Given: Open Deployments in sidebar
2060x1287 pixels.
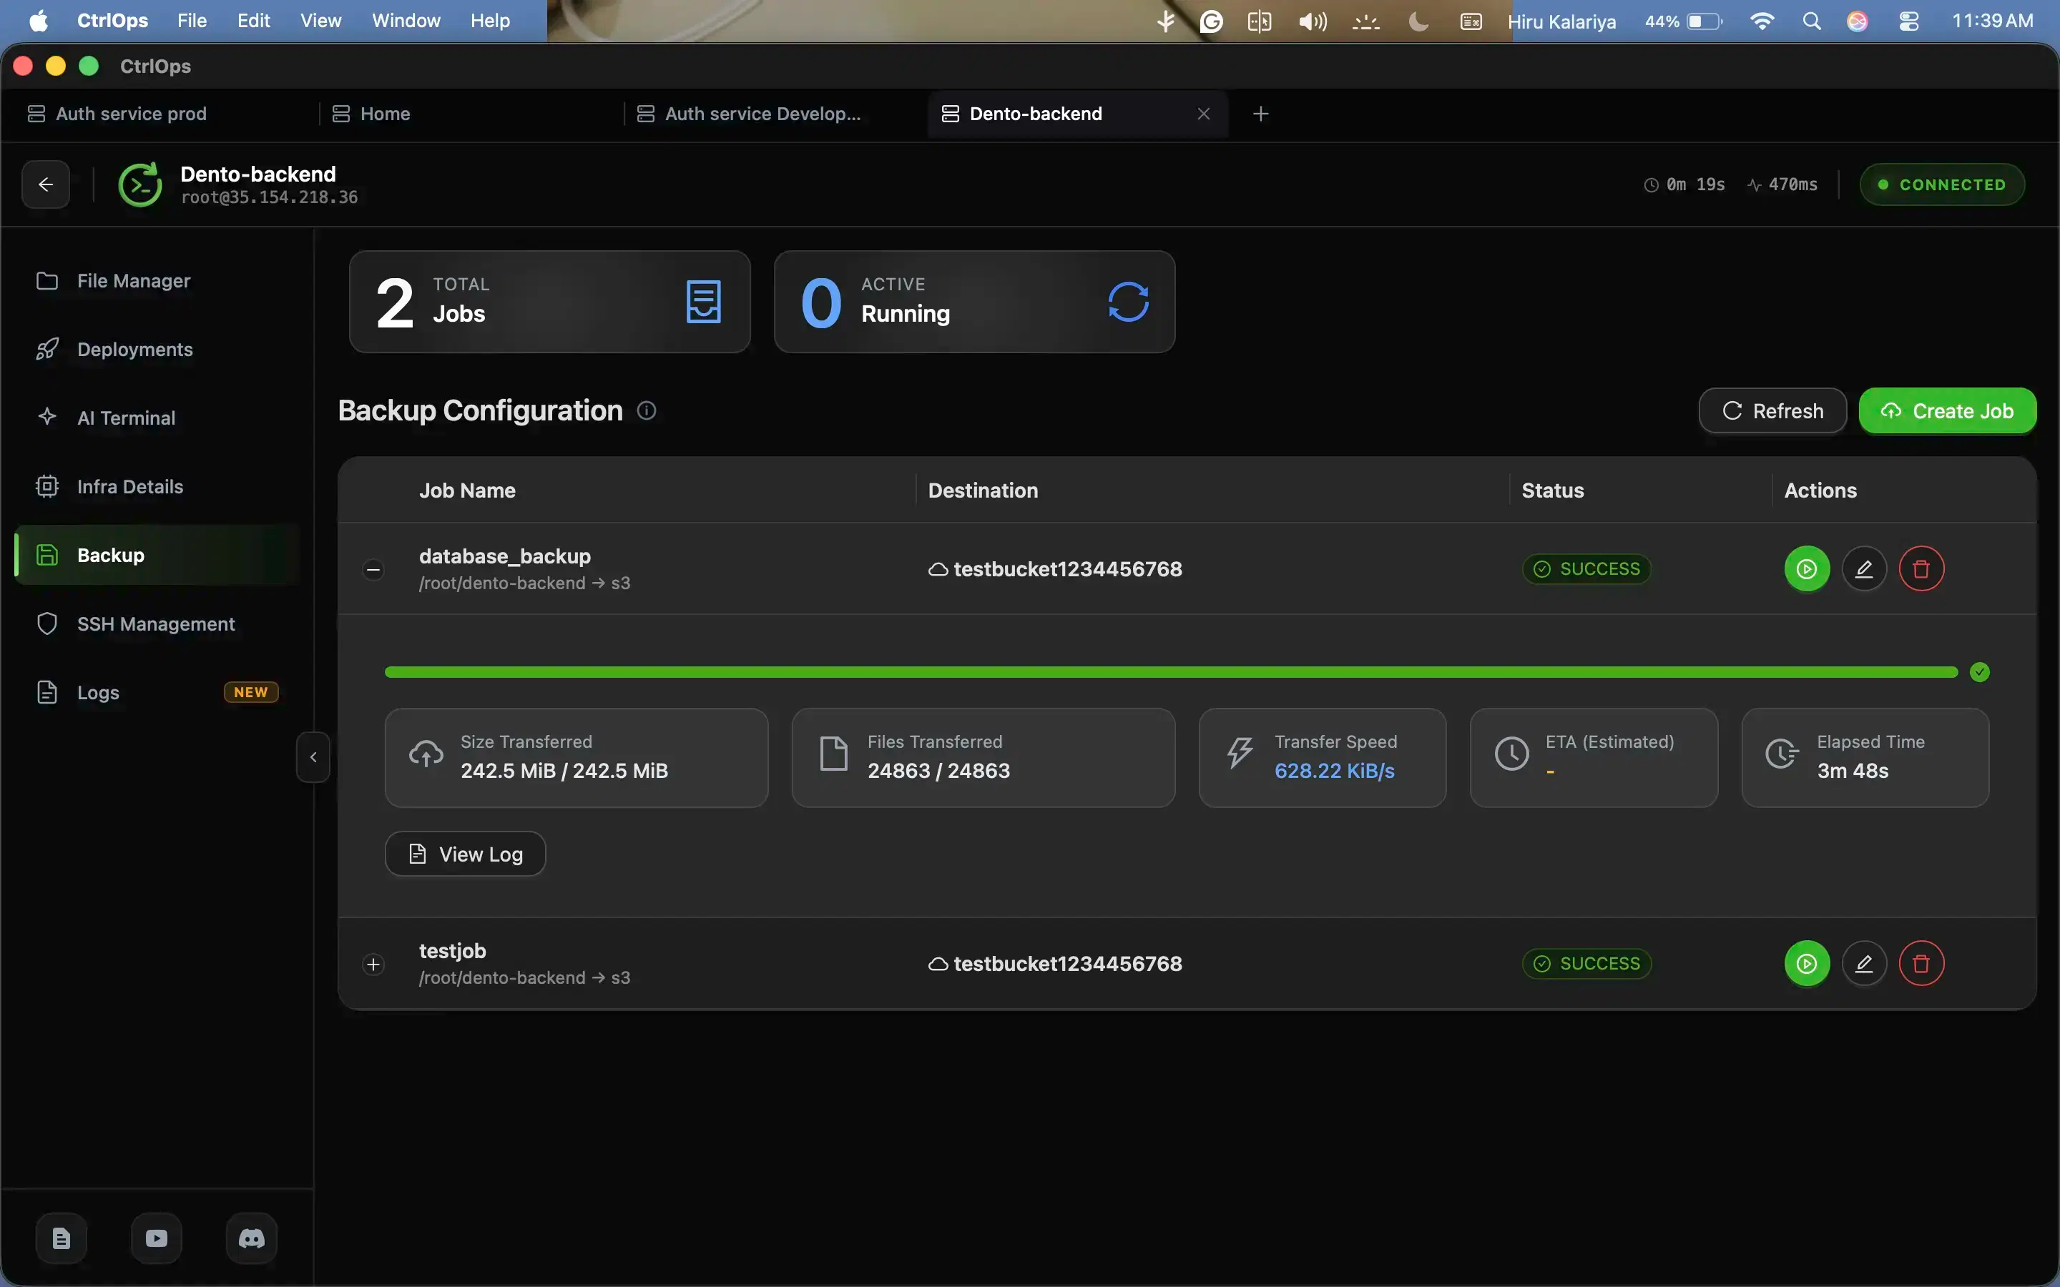Looking at the screenshot, I should point(157,349).
